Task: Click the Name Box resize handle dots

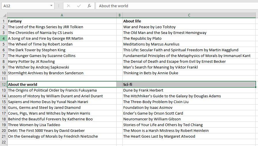Action: (x=59, y=6)
